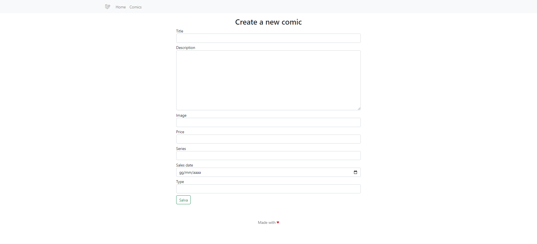Click the Salva button to save
The height and width of the screenshot is (244, 537).
[183, 200]
